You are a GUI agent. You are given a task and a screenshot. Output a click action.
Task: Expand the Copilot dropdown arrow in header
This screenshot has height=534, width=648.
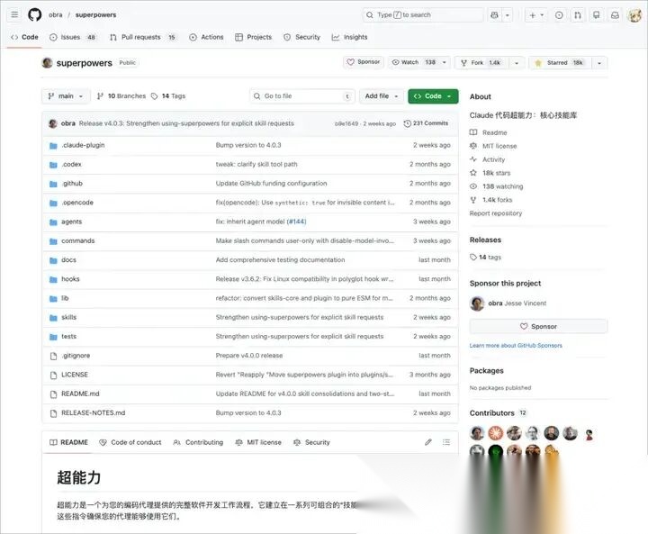(508, 15)
